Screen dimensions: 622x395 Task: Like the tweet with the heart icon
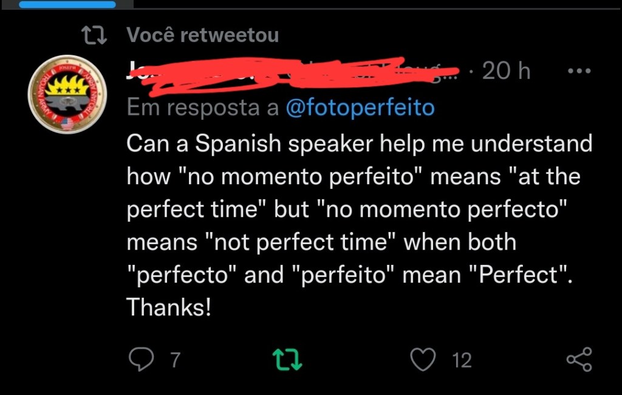(423, 359)
